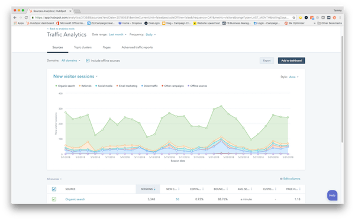The height and width of the screenshot is (220, 355).
Task: Sort table by Sessions column
Action: [x=148, y=189]
